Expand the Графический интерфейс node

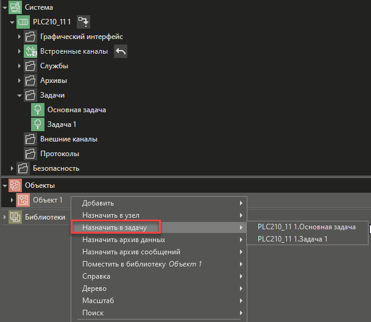(19, 37)
